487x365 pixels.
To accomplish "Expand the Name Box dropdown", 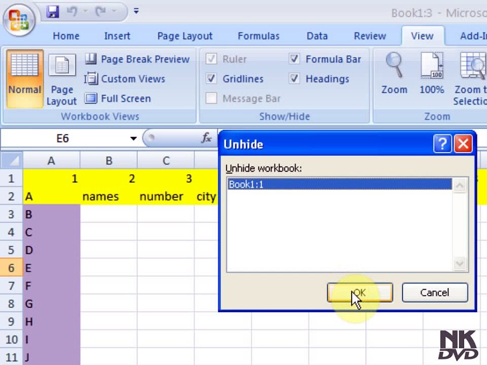I will tap(133, 138).
